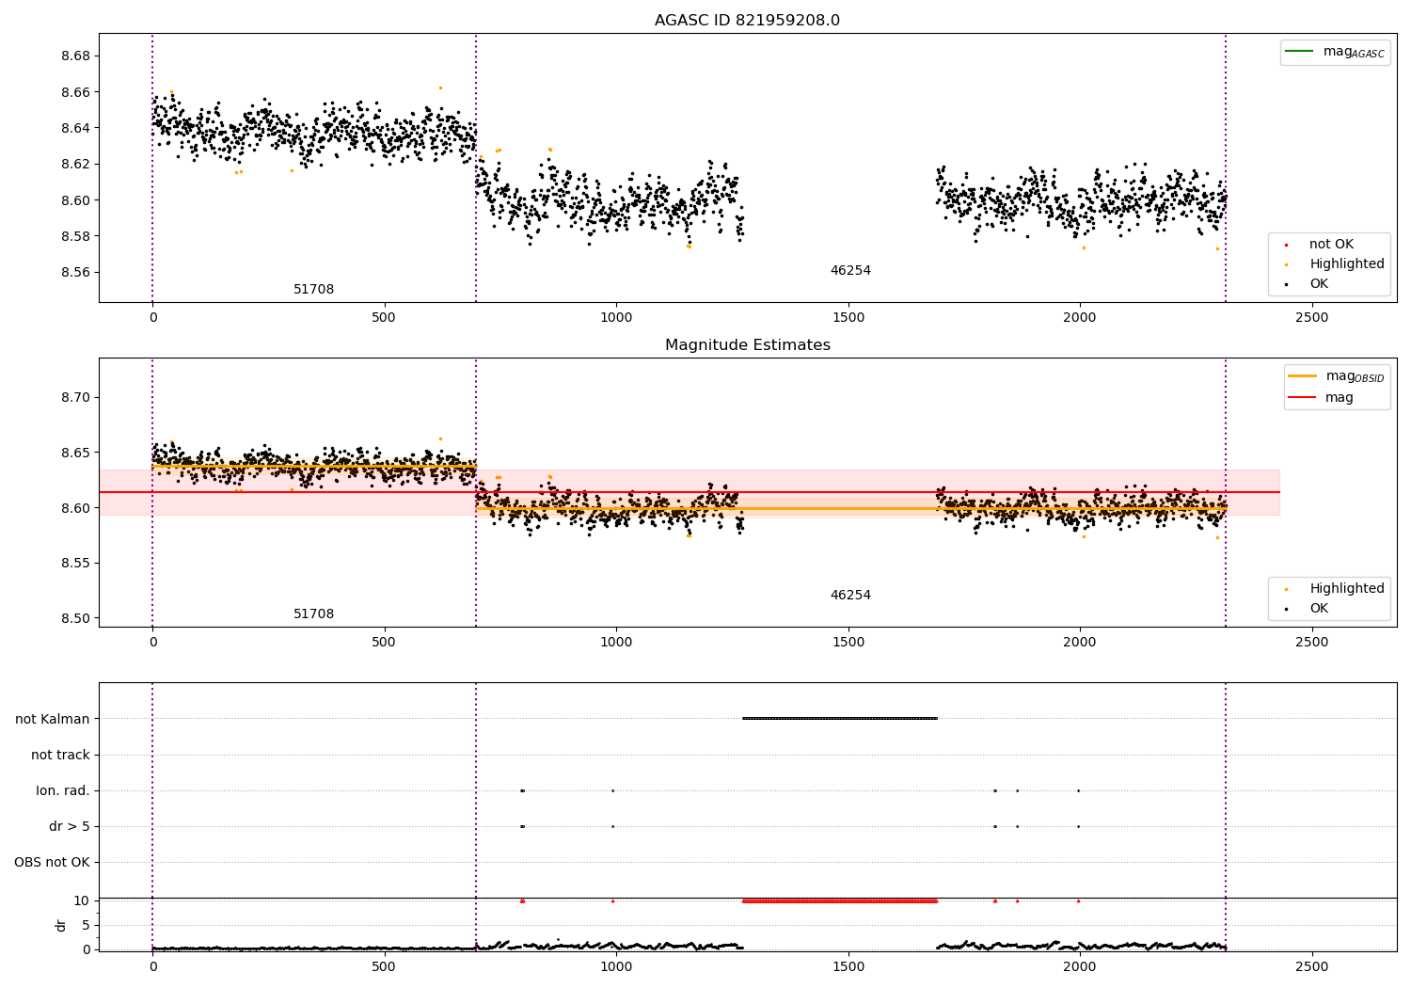Click the 8.55 tick on Magnitude Estimates
The height and width of the screenshot is (988, 1411).
tap(74, 564)
